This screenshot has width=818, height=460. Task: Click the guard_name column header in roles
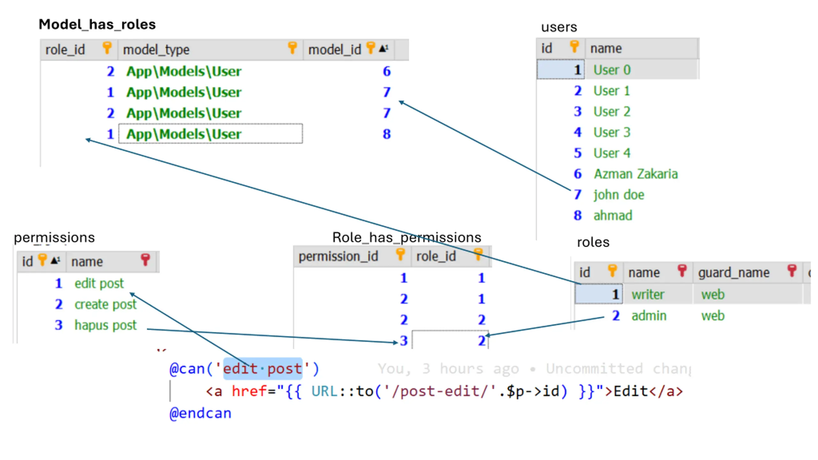pos(734,273)
